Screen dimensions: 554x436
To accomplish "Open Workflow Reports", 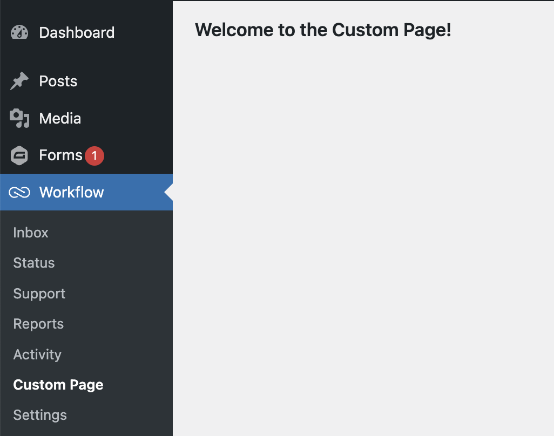I will click(x=38, y=324).
